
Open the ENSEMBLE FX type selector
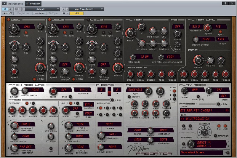point(135,90)
